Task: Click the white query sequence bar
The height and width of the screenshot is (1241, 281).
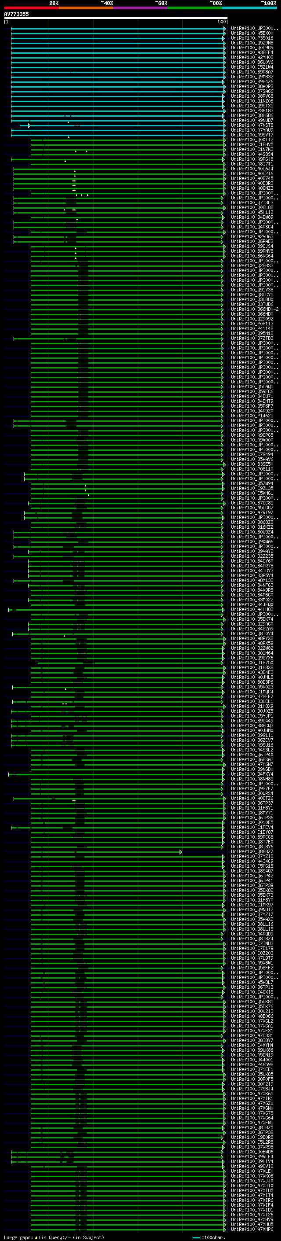Action: pos(116,18)
